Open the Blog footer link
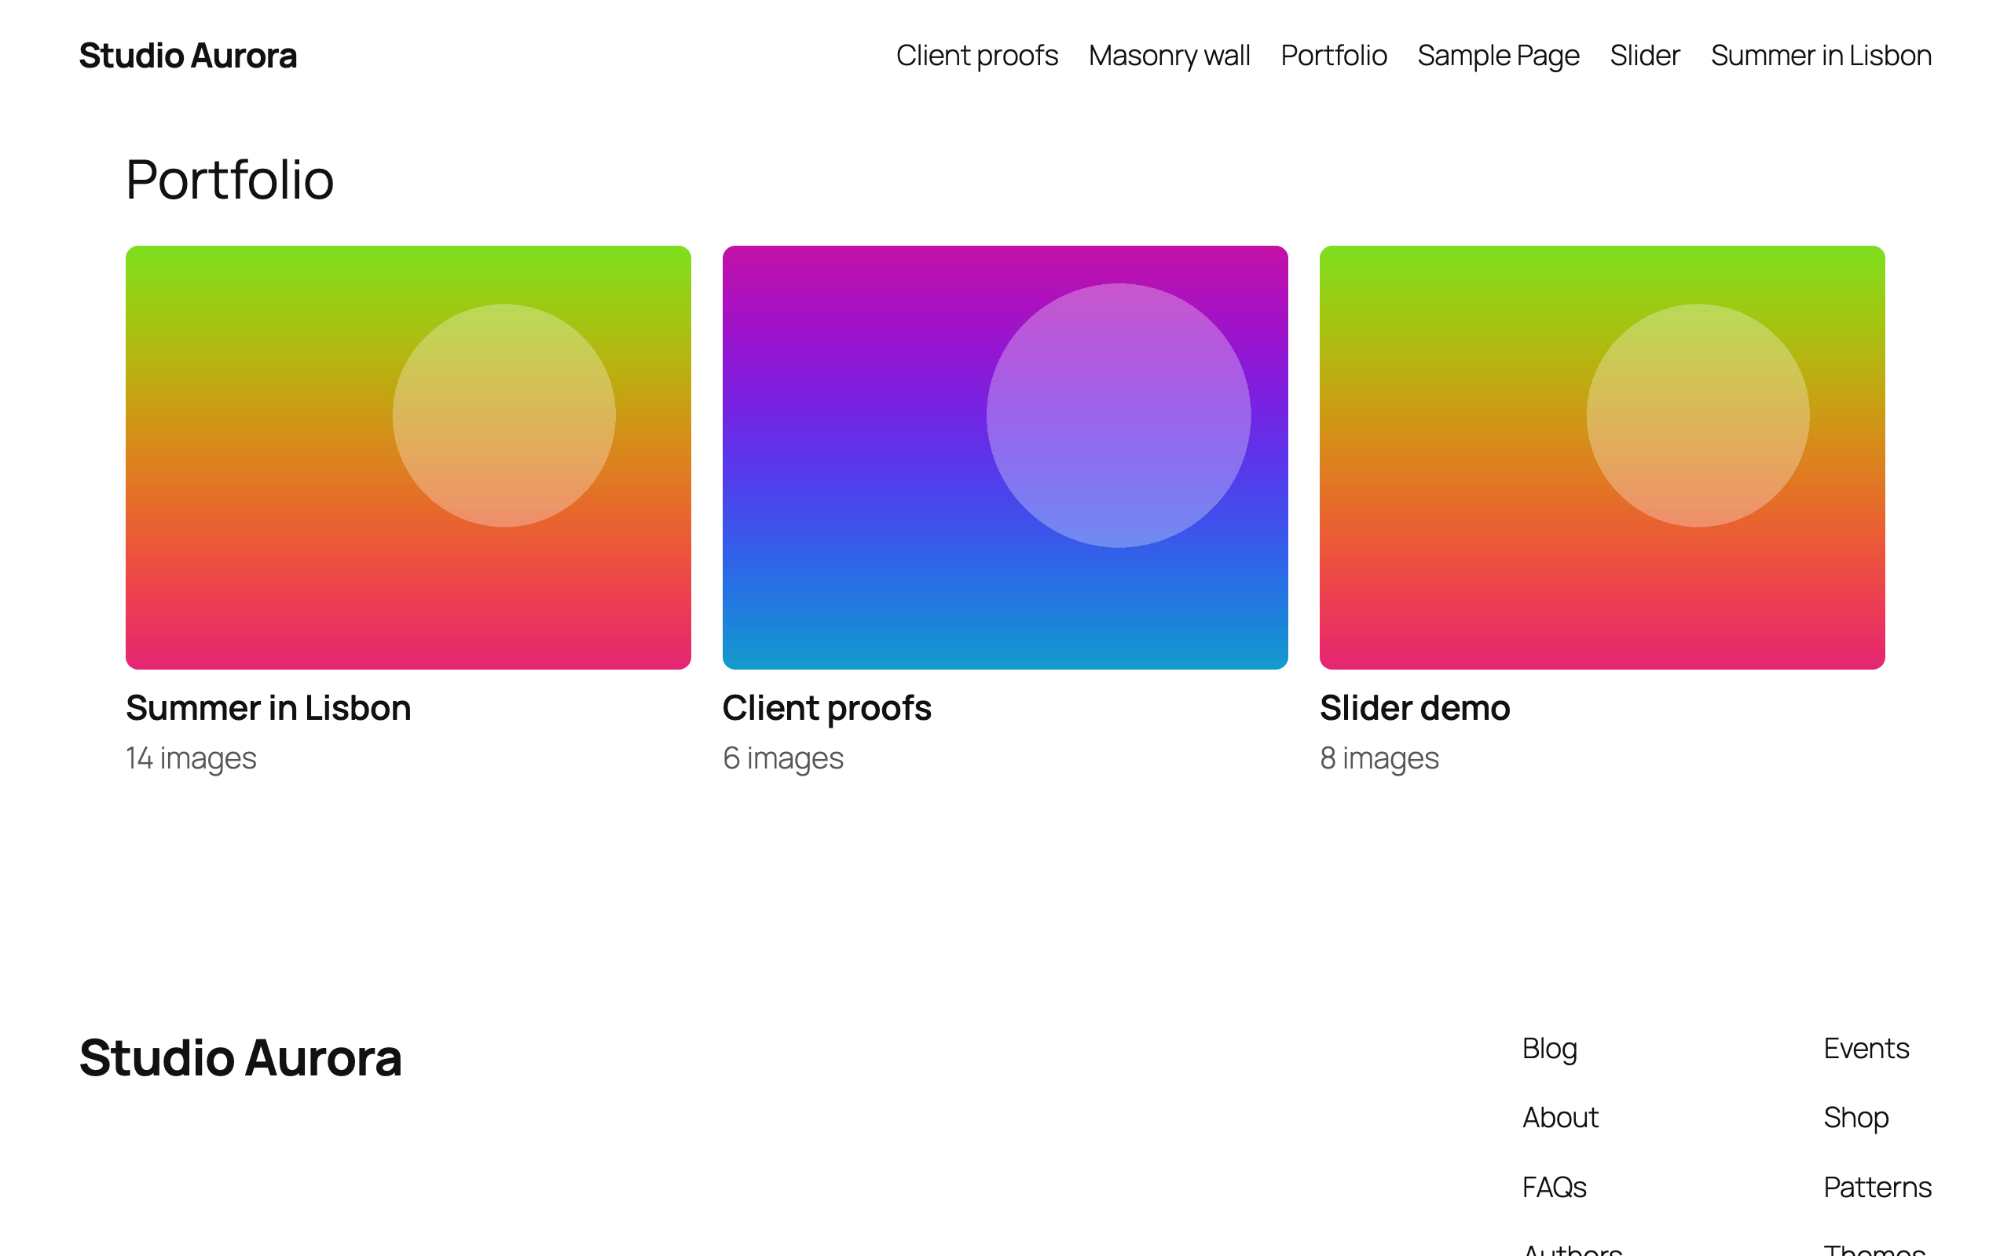Screen dimensions: 2011x1256 coord(1550,1050)
